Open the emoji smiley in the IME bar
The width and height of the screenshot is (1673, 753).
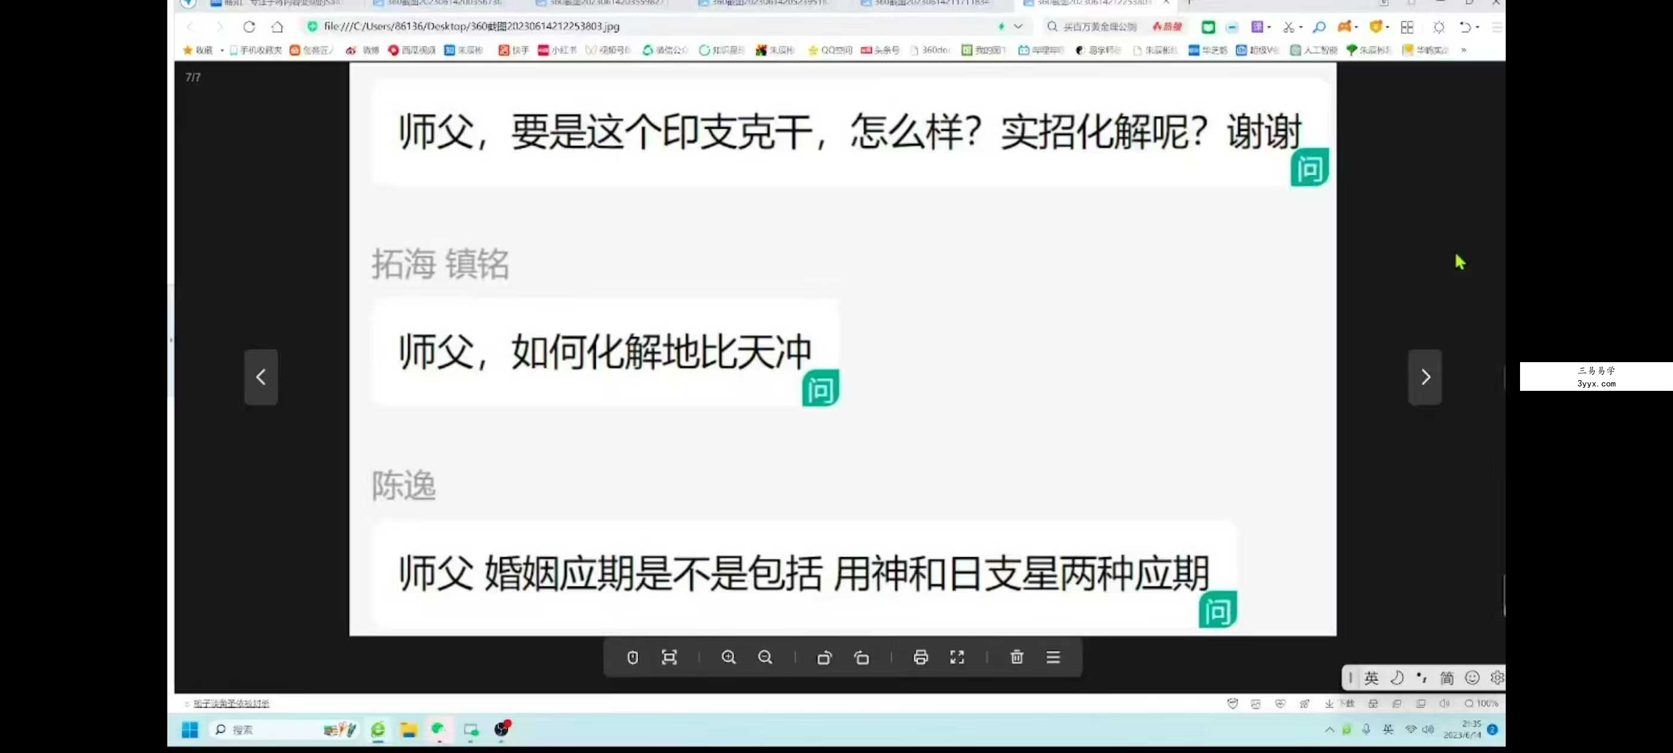click(1472, 678)
